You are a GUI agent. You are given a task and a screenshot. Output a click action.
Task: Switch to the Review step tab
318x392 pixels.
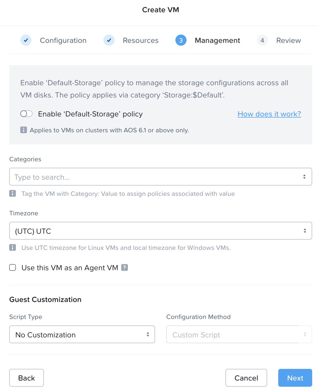click(x=288, y=40)
